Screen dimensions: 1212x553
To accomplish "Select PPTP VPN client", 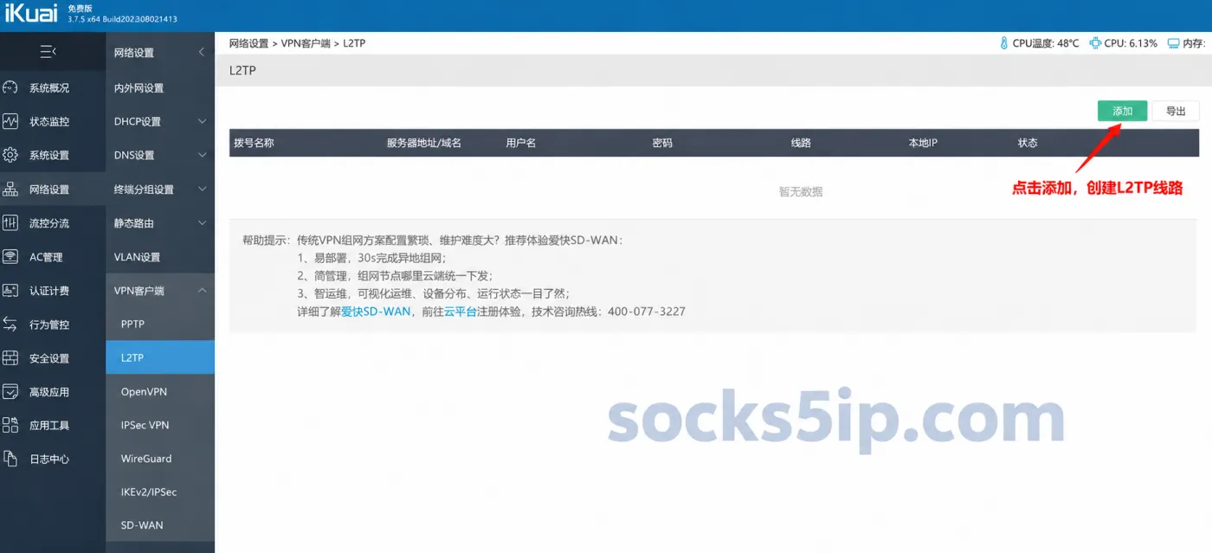I will click(160, 325).
